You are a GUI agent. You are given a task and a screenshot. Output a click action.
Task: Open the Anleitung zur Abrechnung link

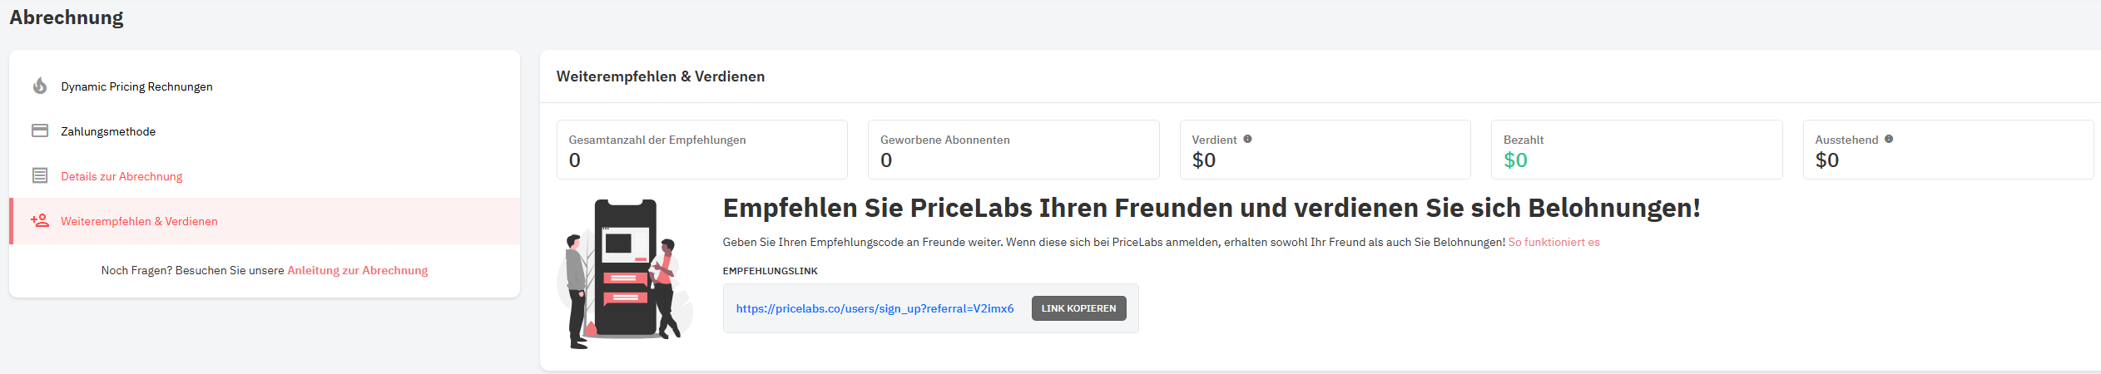[x=357, y=270]
